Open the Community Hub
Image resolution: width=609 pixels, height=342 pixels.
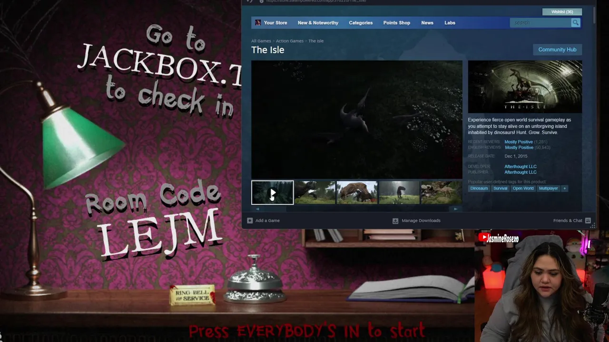click(557, 49)
